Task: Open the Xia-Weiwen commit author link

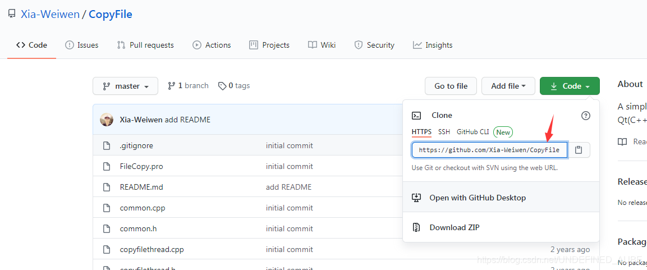Action: (x=141, y=120)
